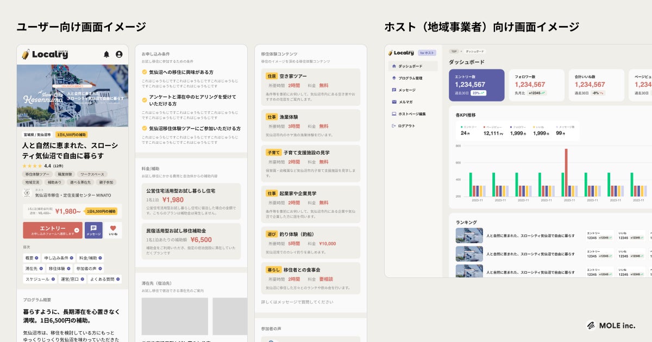Open the 公営住宅活用型お試し暮らし住宅 plan card

191,200
